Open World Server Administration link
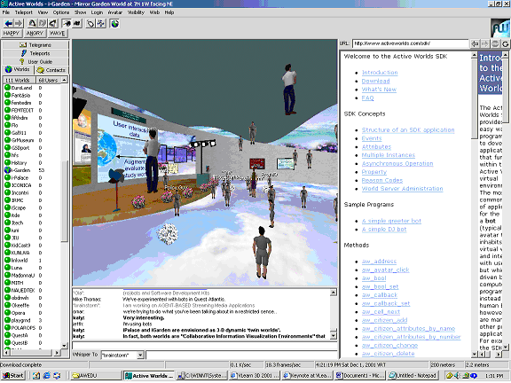511x383 pixels. pyautogui.click(x=403, y=189)
